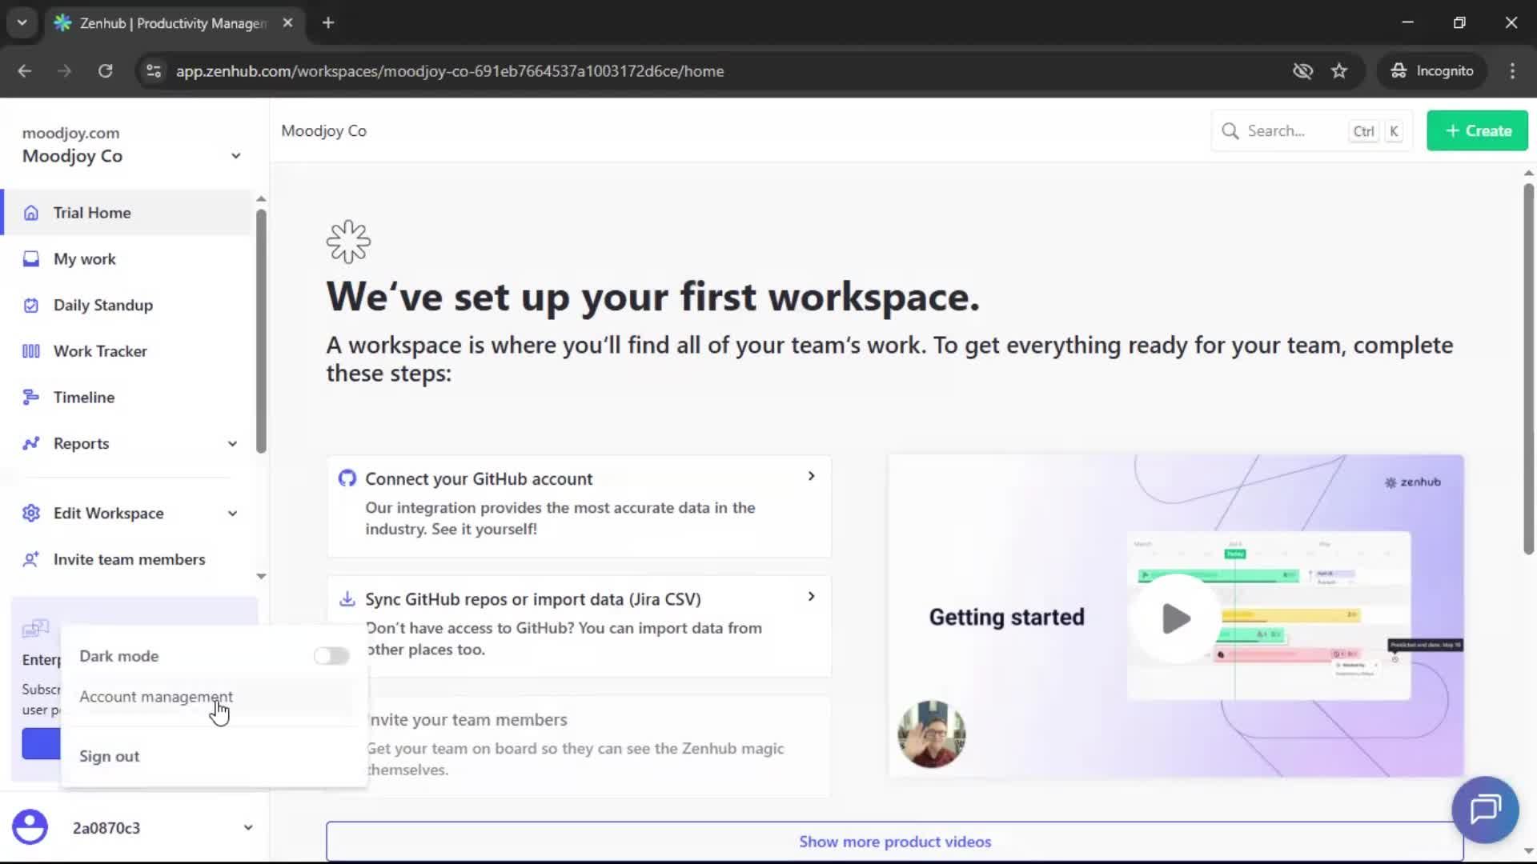Open the Invite team members option

[129, 559]
